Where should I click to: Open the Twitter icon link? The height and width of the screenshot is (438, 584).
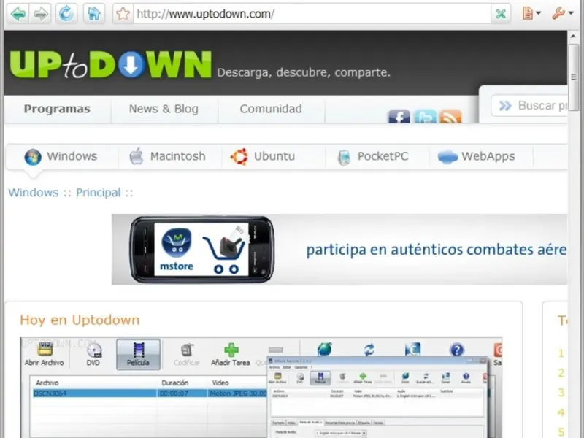[x=425, y=117]
